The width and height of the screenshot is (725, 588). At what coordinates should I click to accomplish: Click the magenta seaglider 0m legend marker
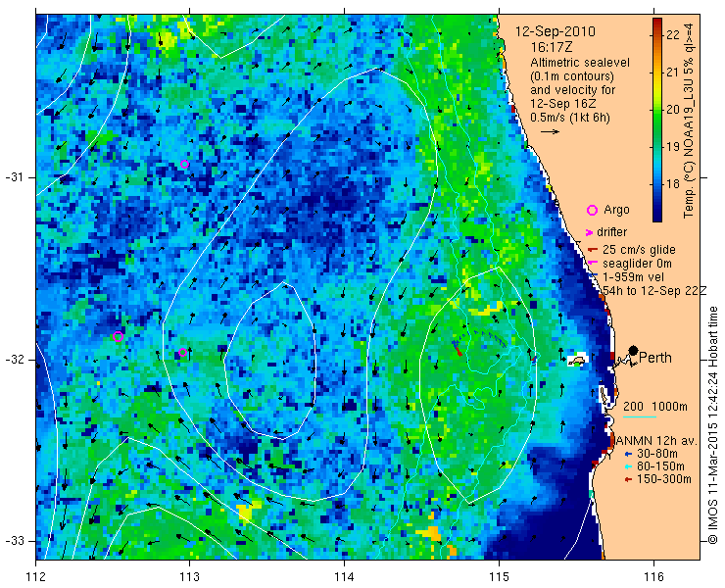(593, 264)
